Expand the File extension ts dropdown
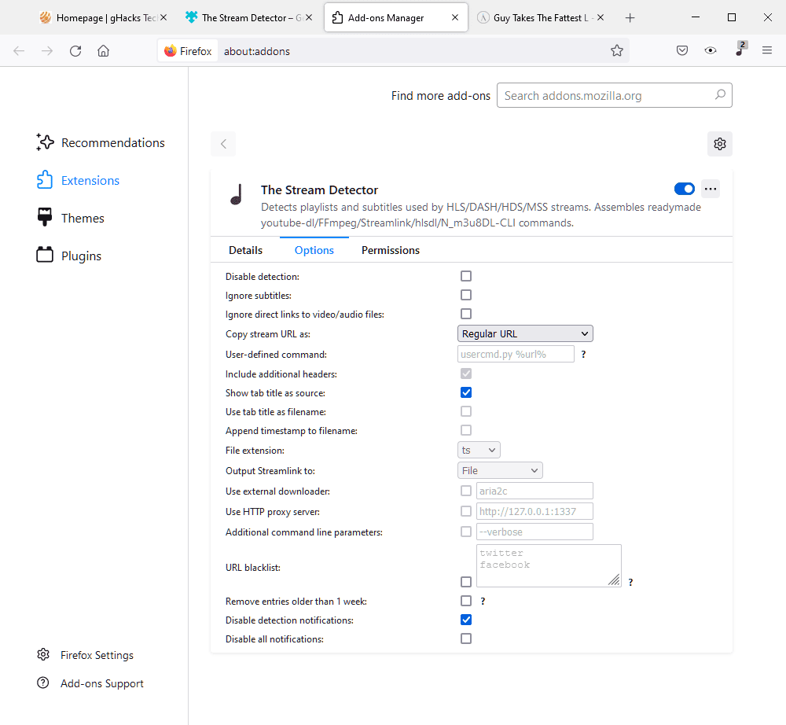The width and height of the screenshot is (786, 725). pos(479,450)
